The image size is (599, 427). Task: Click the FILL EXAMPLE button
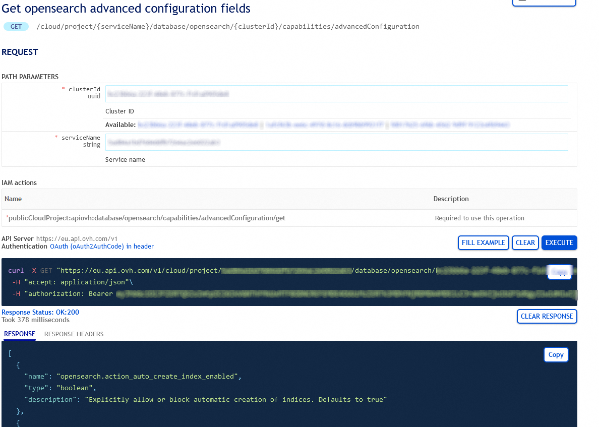(483, 242)
